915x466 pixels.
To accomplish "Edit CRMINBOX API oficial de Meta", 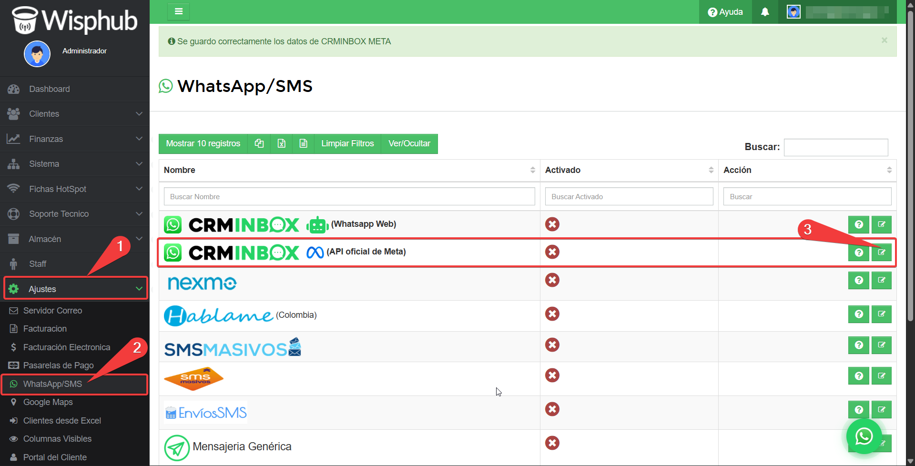I will coord(882,252).
